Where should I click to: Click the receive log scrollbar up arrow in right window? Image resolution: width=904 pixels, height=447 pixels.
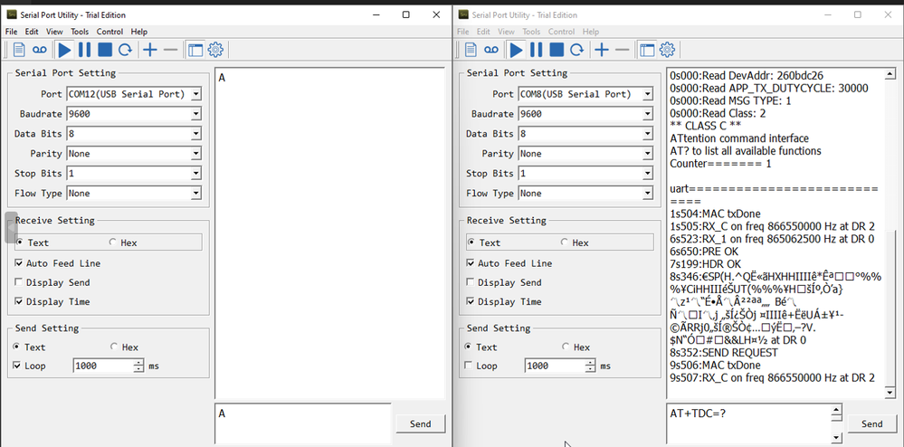890,74
